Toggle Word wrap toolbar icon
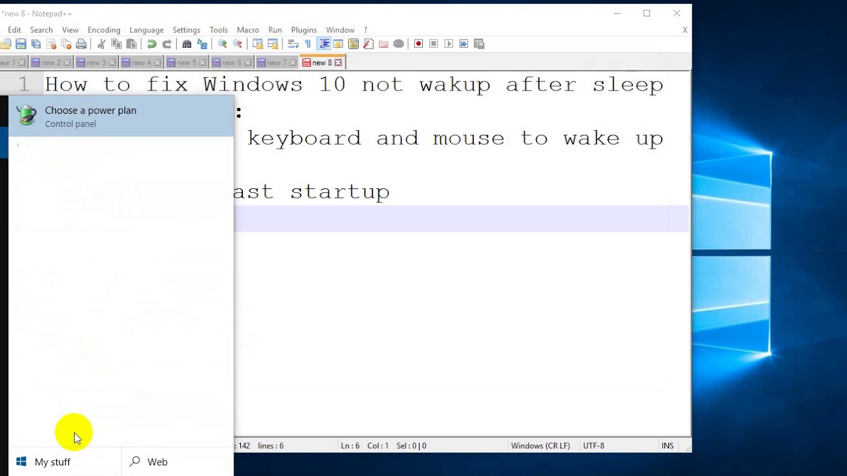The height and width of the screenshot is (476, 847). (293, 44)
